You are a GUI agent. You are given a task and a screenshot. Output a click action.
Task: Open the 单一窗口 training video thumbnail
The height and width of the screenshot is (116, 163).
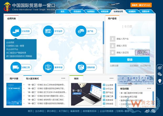(x=86, y=94)
